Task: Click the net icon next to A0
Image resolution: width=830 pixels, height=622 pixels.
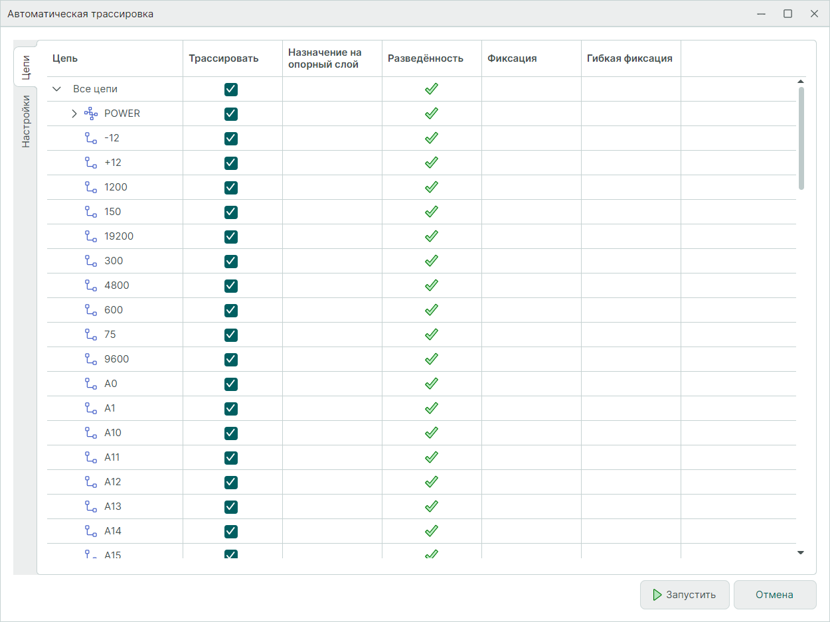Action: point(91,384)
